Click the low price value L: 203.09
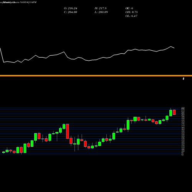The image size is (192, 192). click(101, 12)
